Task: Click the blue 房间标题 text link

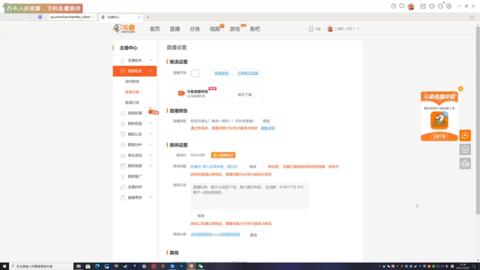Action: click(x=214, y=167)
